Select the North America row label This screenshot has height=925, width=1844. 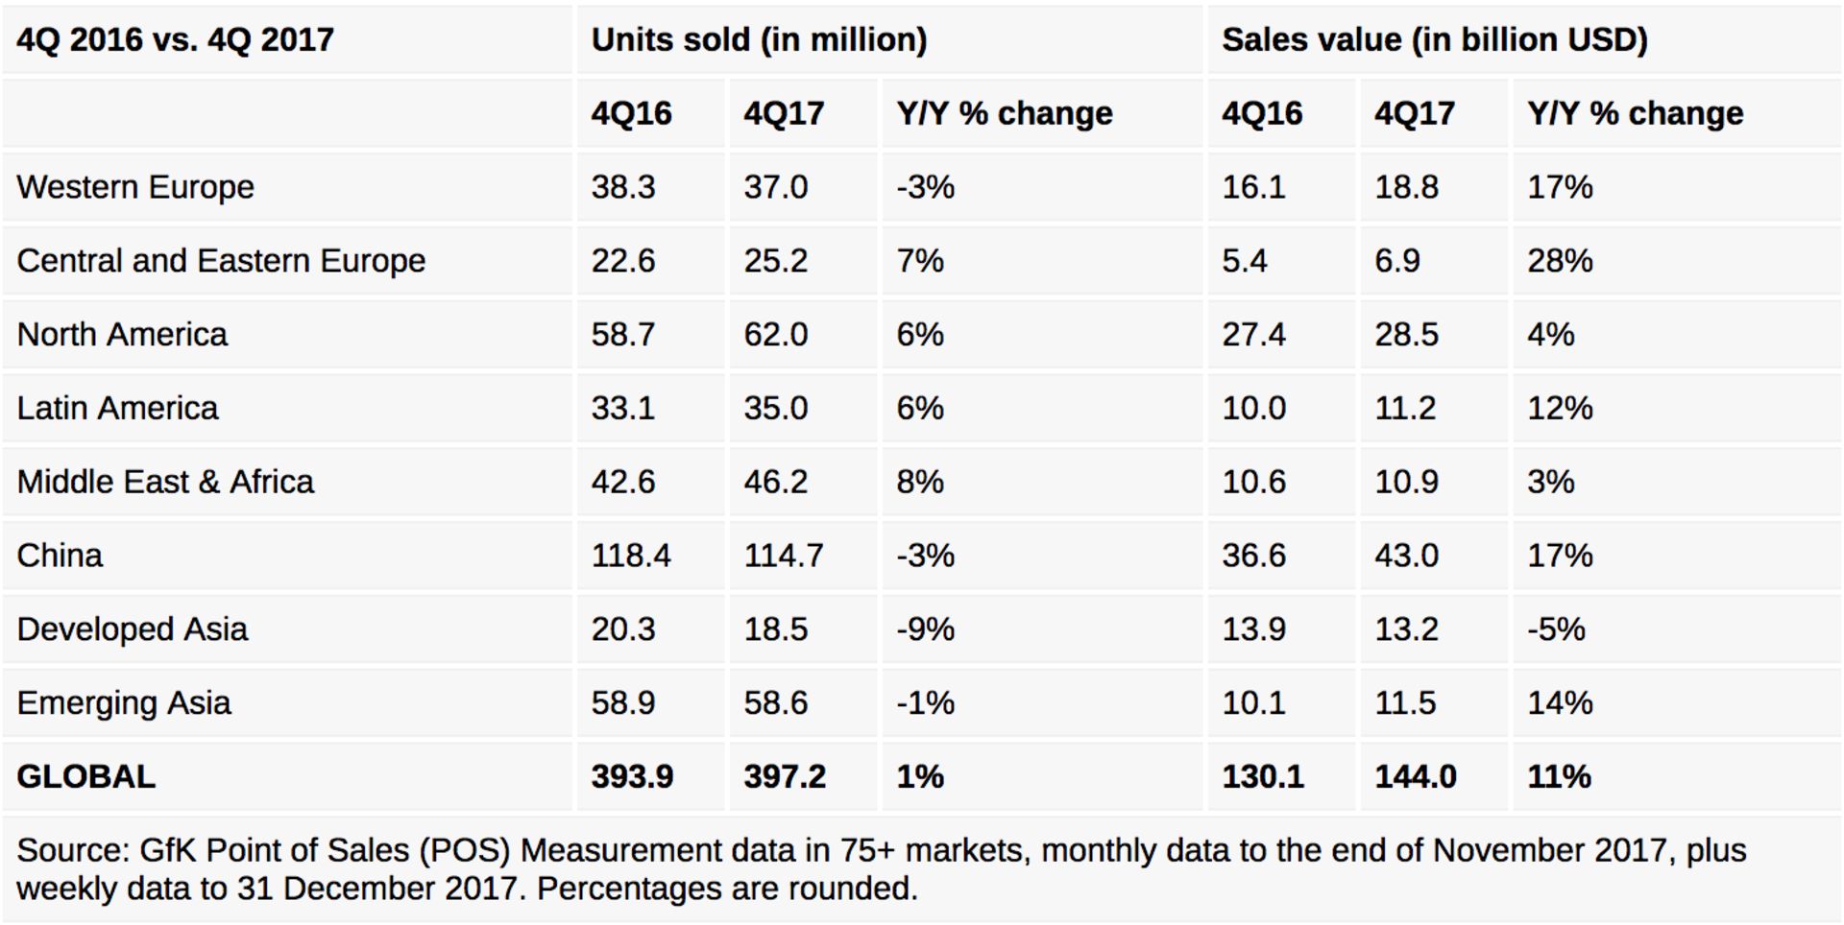122,335
